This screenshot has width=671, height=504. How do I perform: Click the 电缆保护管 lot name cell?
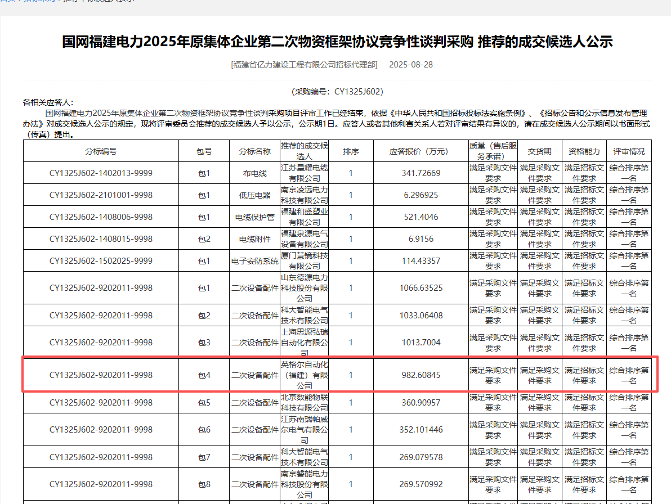[255, 217]
